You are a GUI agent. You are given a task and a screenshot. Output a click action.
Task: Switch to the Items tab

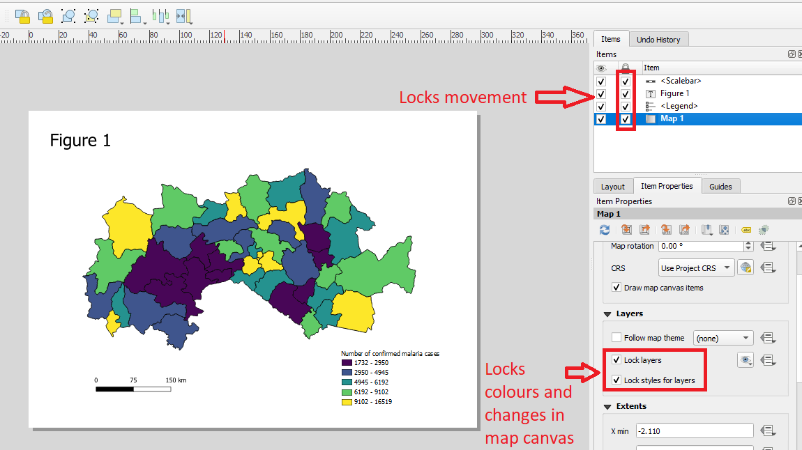point(611,39)
